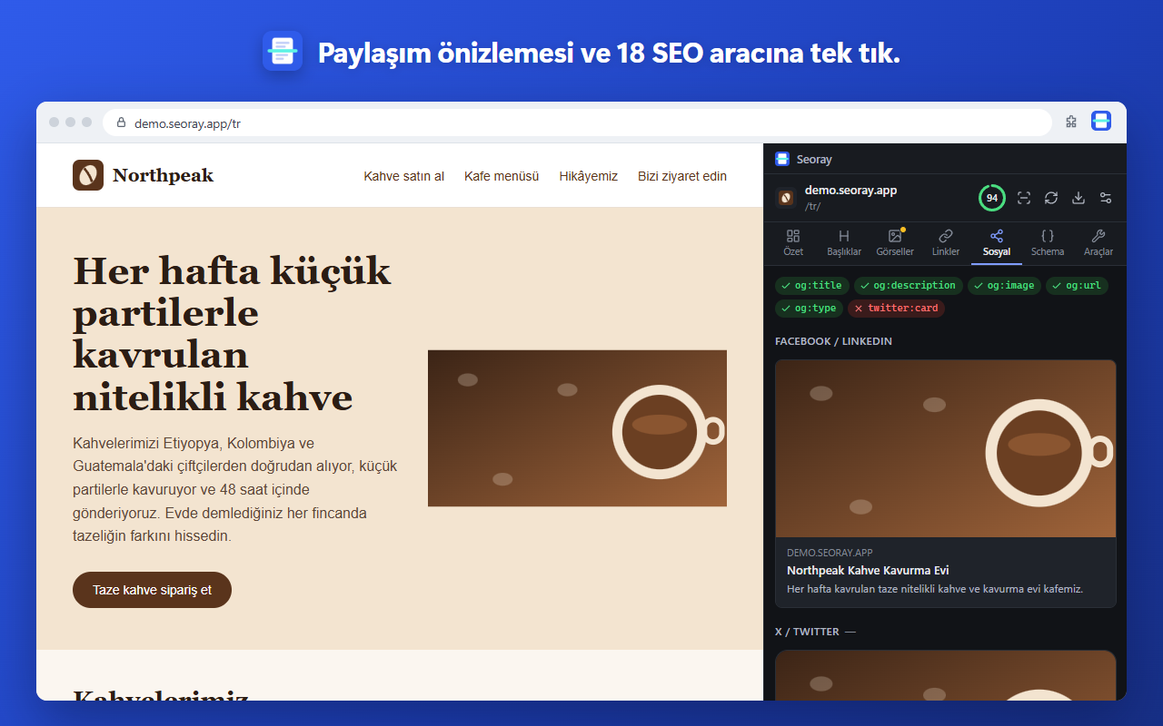The image size is (1163, 726).
Task: Click the failed twitter:card tag chip
Action: click(897, 309)
